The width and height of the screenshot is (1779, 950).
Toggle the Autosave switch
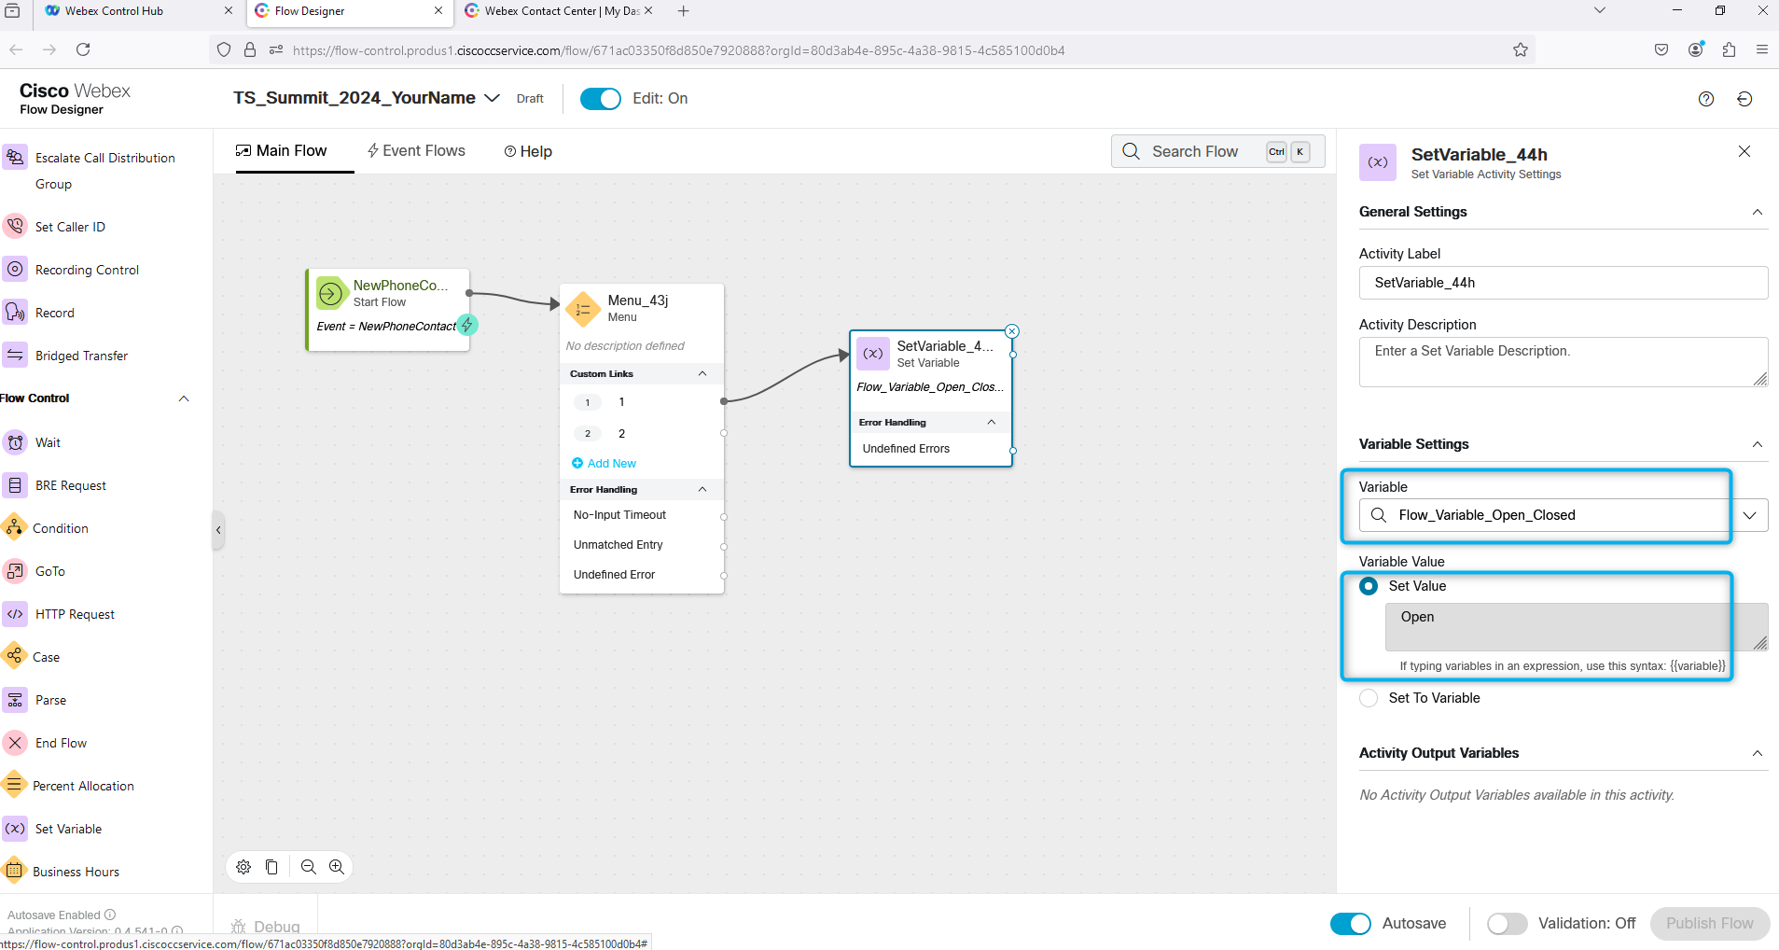click(x=1351, y=923)
